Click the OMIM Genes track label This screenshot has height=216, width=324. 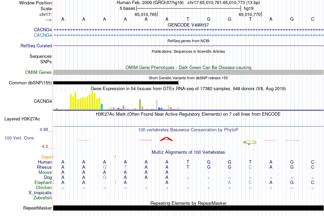[38, 72]
